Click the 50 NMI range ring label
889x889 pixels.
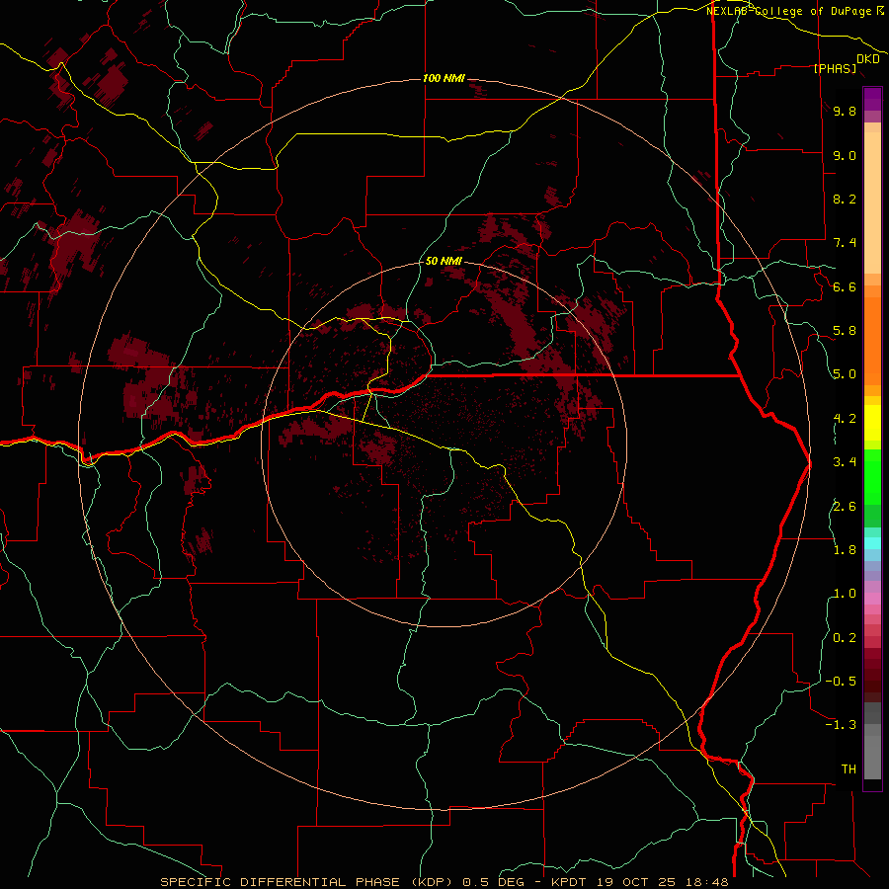pyautogui.click(x=444, y=261)
